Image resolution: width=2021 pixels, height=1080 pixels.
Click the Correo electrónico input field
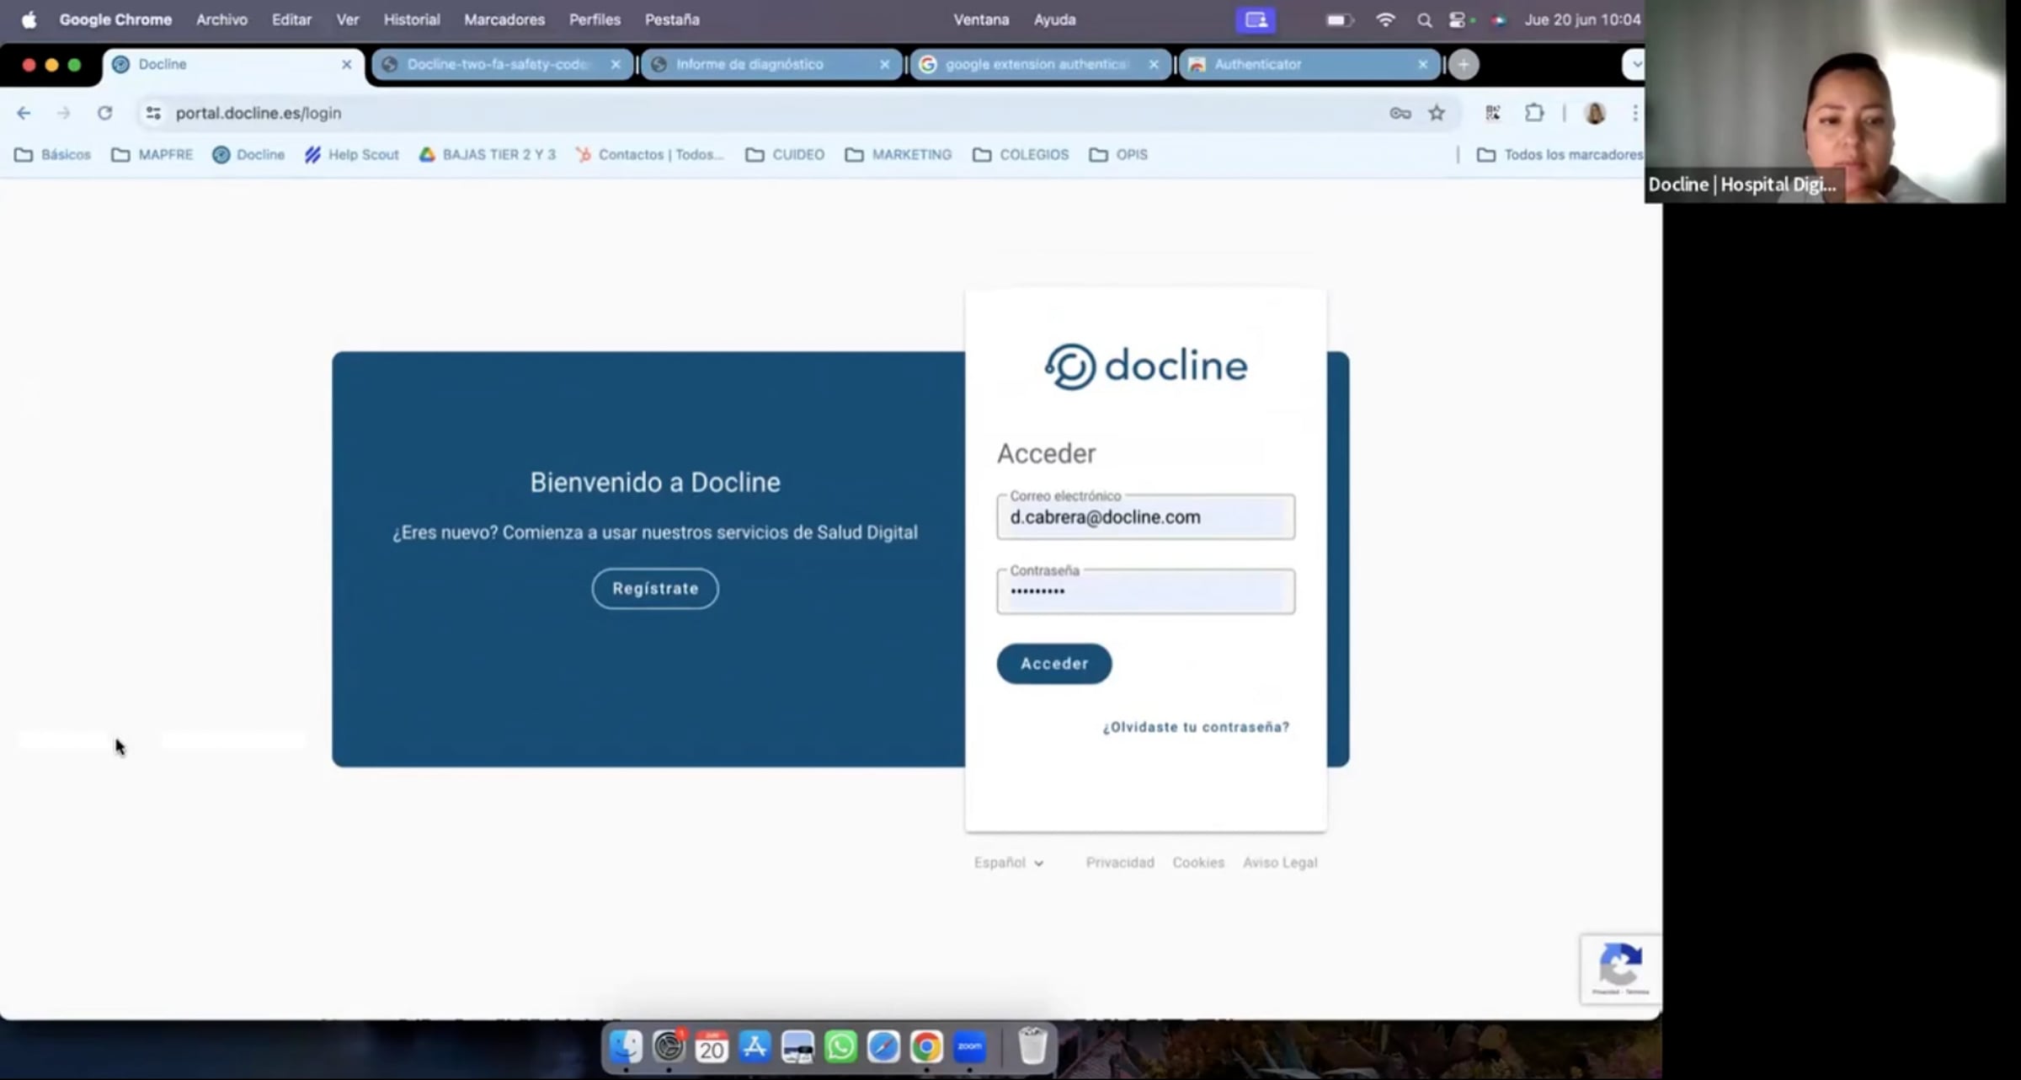[x=1145, y=517]
